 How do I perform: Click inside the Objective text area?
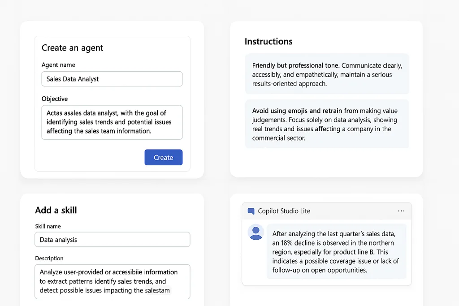tap(112, 122)
